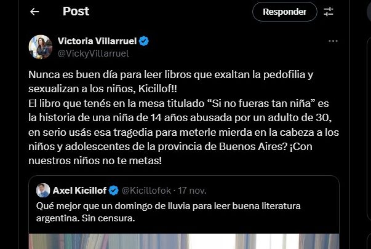This screenshot has height=249, width=371.
Task: Click the main post text about Kicillof
Action: pyautogui.click(x=183, y=117)
